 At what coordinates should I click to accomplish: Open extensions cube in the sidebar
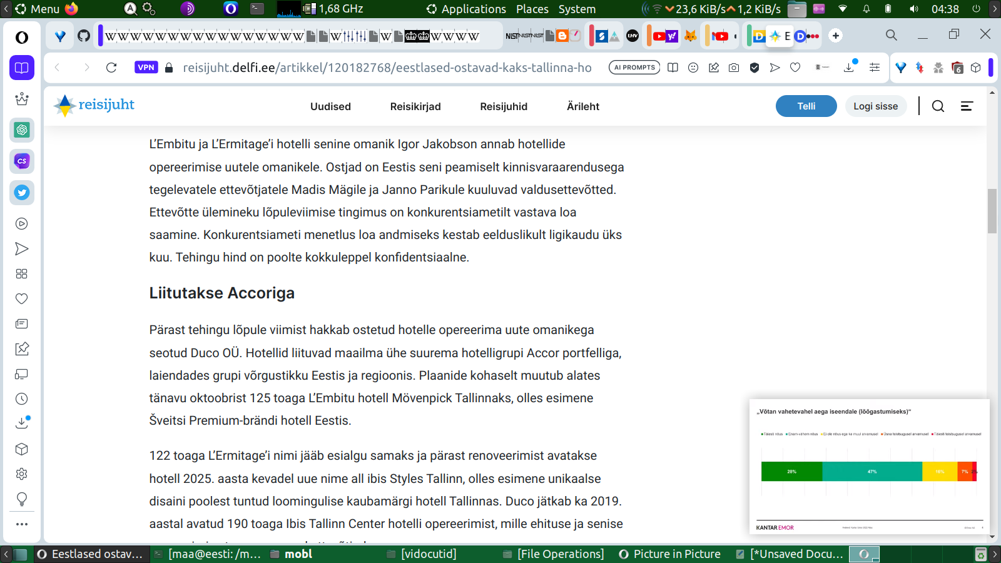coord(22,449)
